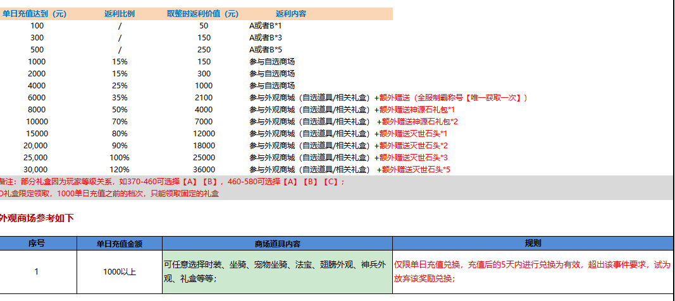Screen dimensions: 675x301
Task: Select the 返利比例 column header
Action: pyautogui.click(x=120, y=14)
